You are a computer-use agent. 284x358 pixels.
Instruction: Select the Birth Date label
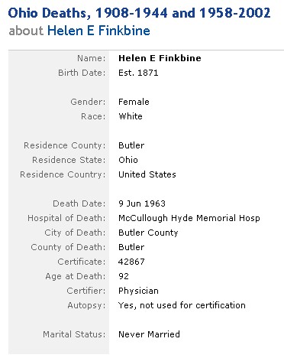(x=82, y=73)
